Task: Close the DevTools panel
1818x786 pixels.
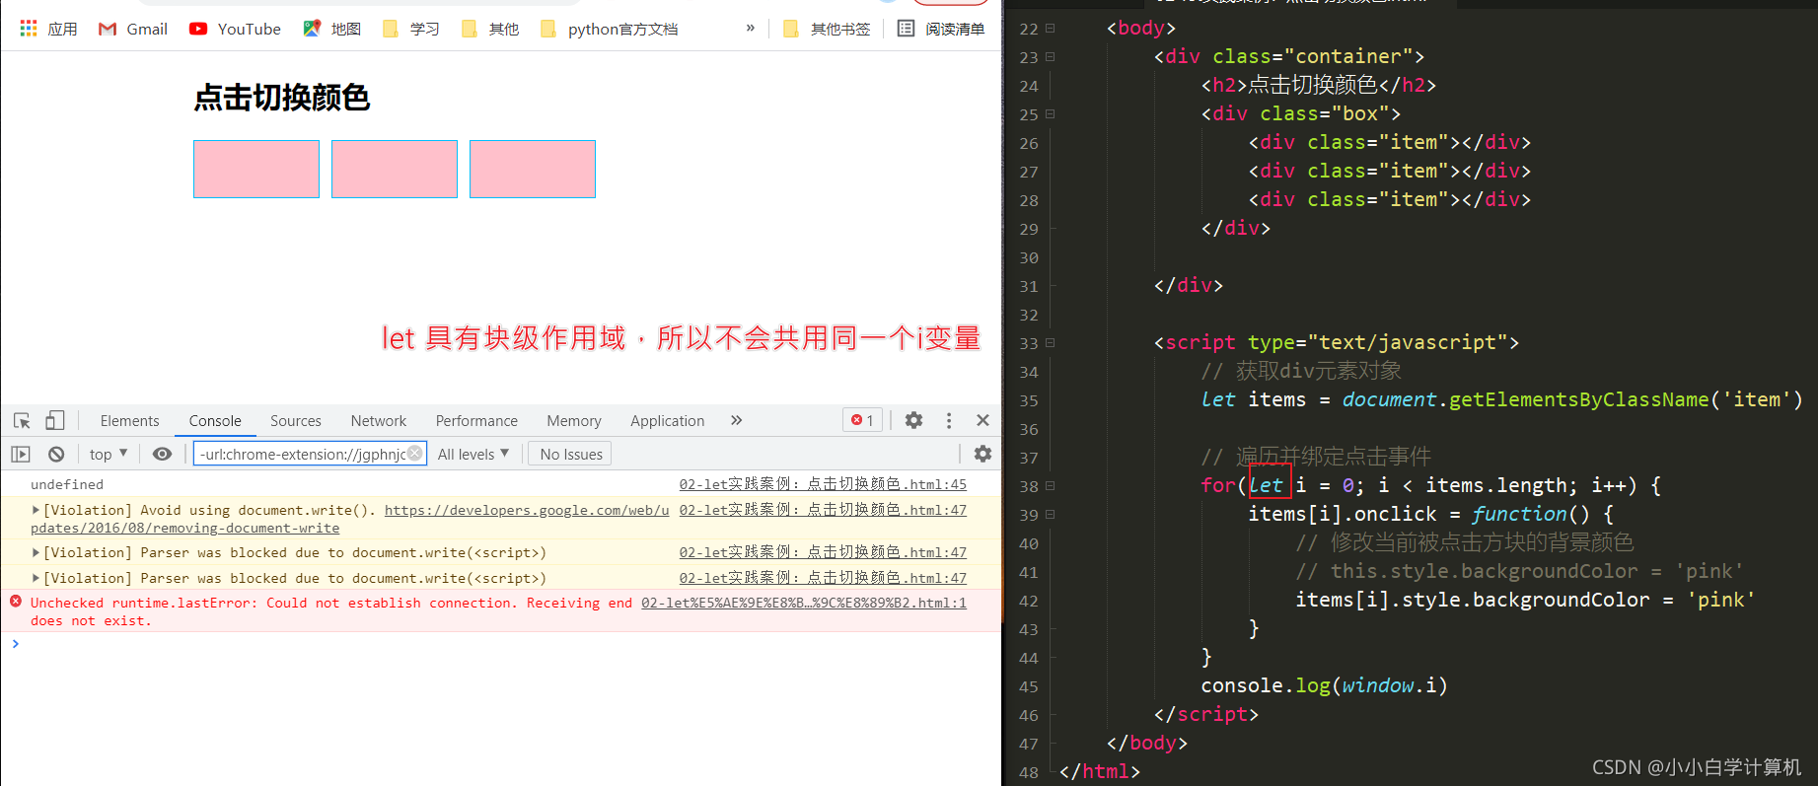Action: click(982, 420)
